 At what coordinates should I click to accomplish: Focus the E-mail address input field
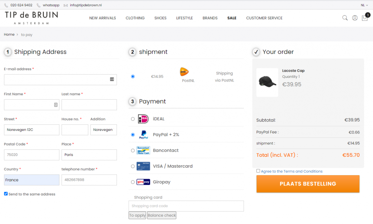pos(60,80)
